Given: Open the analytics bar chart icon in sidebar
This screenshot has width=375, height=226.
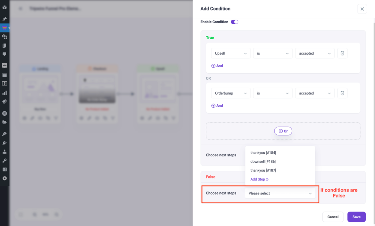Looking at the screenshot, I should click(5, 93).
